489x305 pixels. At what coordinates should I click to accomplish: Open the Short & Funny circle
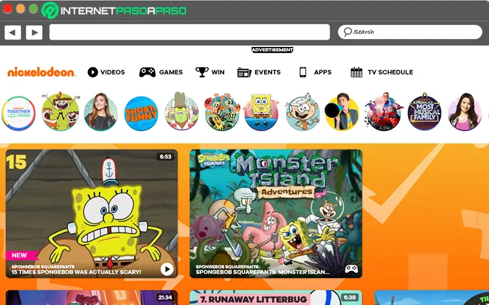pos(141,113)
